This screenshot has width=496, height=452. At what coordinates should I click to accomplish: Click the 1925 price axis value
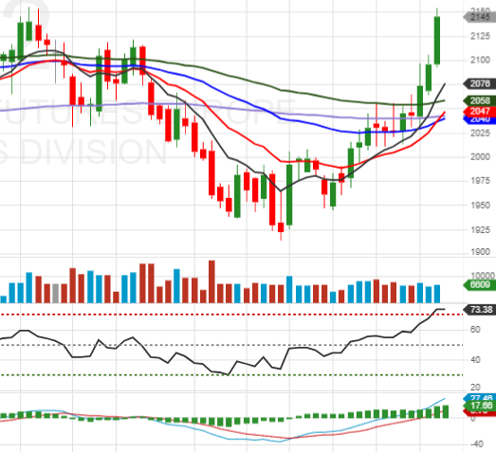tap(480, 230)
